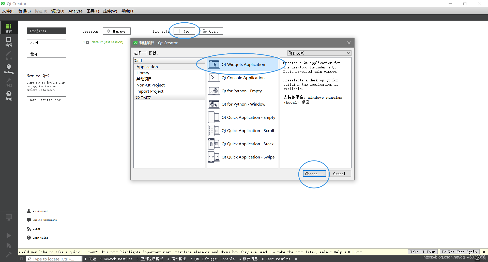Image resolution: width=488 pixels, height=262 pixels.
Task: Switch to Debug mode in the left sidebar
Action: (9, 68)
